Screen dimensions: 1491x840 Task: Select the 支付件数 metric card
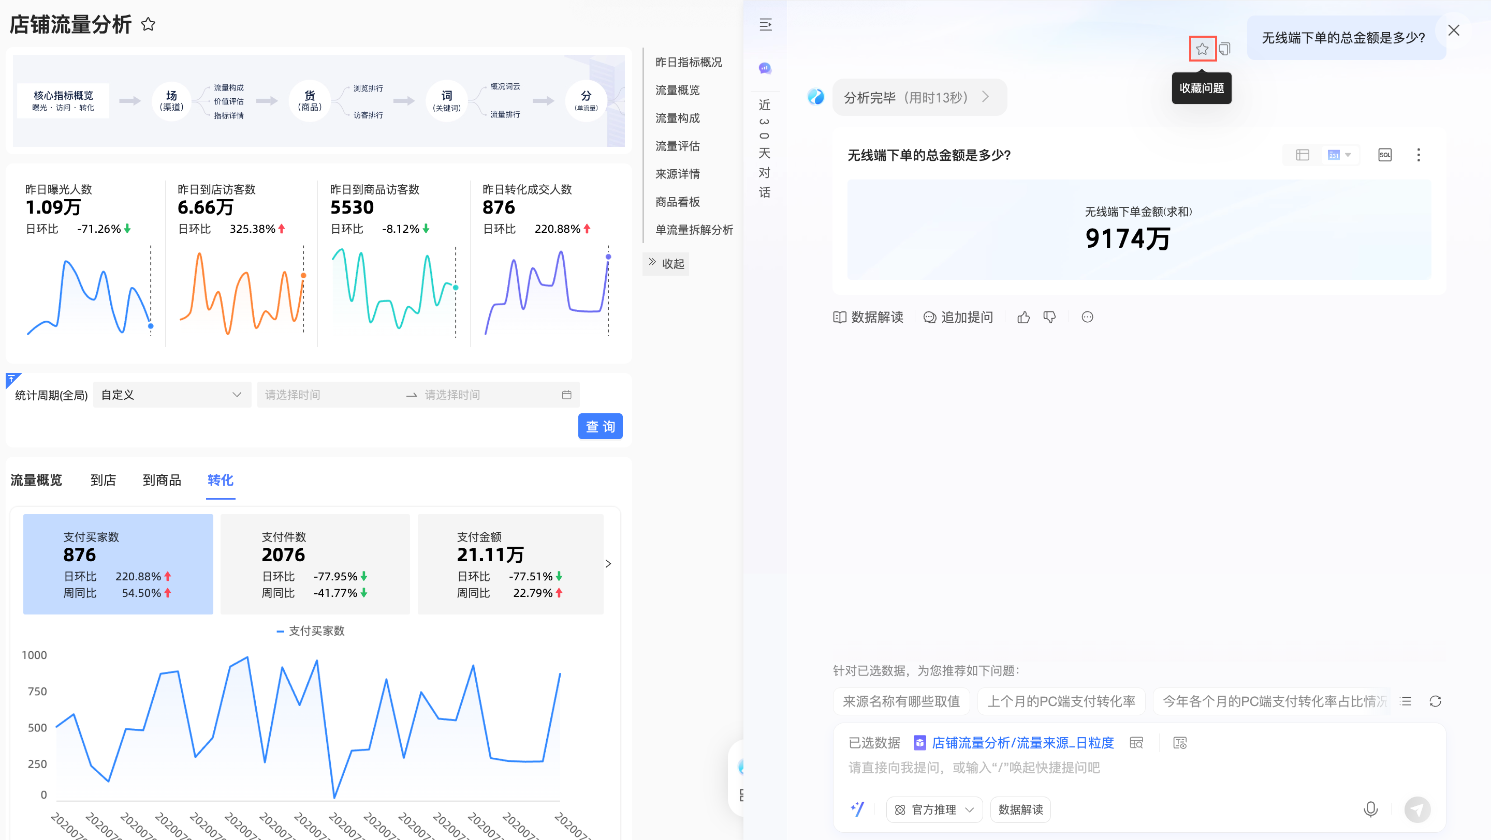tap(315, 564)
